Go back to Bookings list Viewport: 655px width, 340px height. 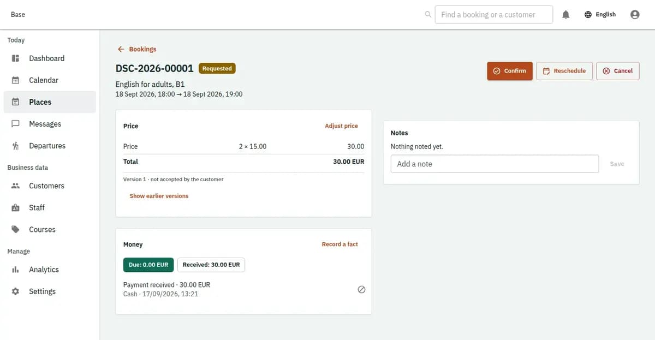pyautogui.click(x=137, y=49)
